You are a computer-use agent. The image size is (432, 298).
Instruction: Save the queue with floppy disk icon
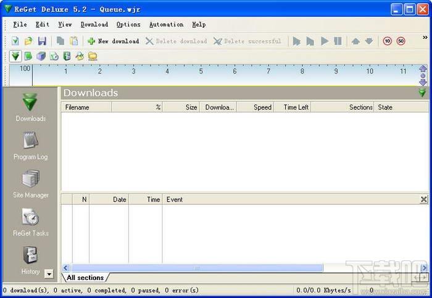click(x=42, y=41)
